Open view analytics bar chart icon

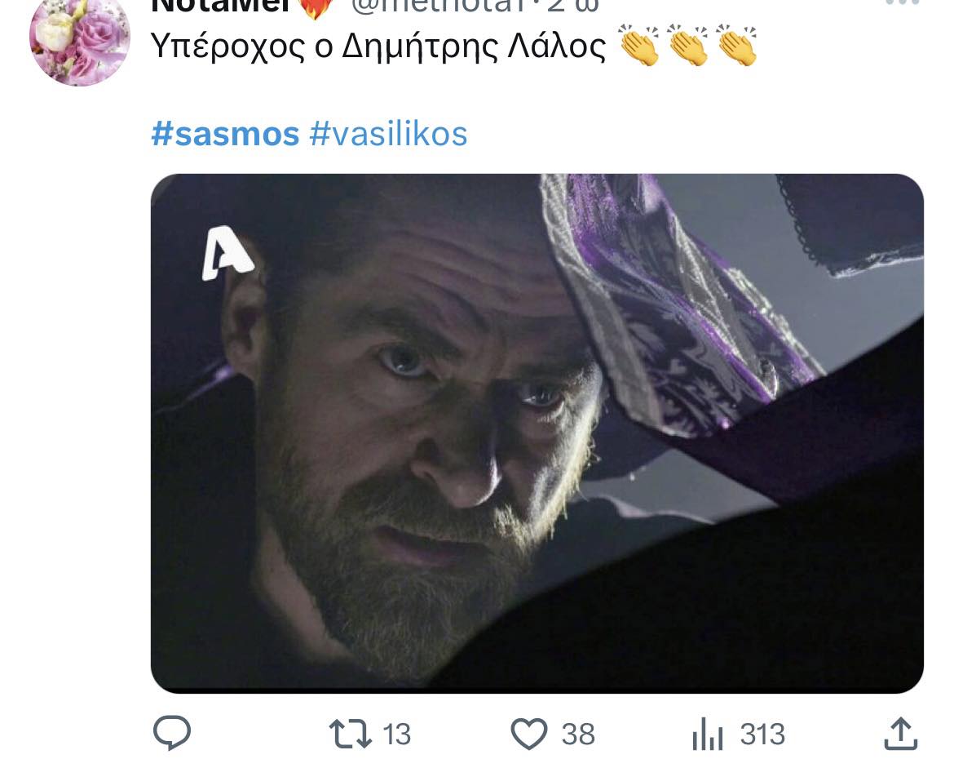coord(708,734)
